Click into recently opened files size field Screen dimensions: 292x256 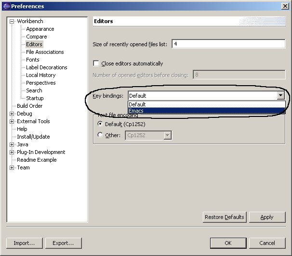pos(228,44)
